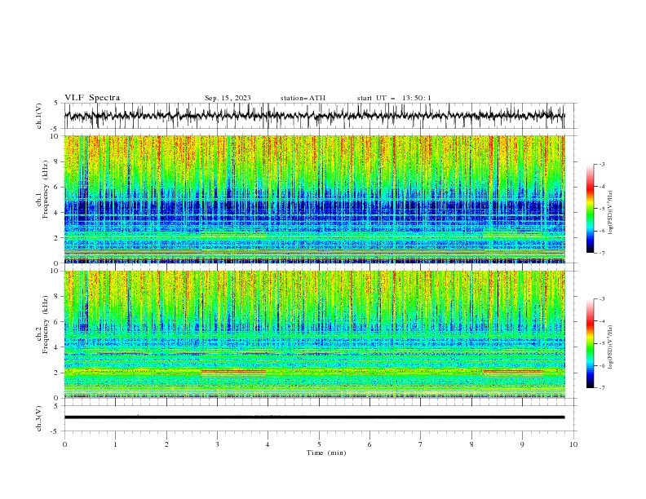This screenshot has width=646, height=499.
Task: Click the upper color scale bar beside ch.1
Action: tap(590, 209)
